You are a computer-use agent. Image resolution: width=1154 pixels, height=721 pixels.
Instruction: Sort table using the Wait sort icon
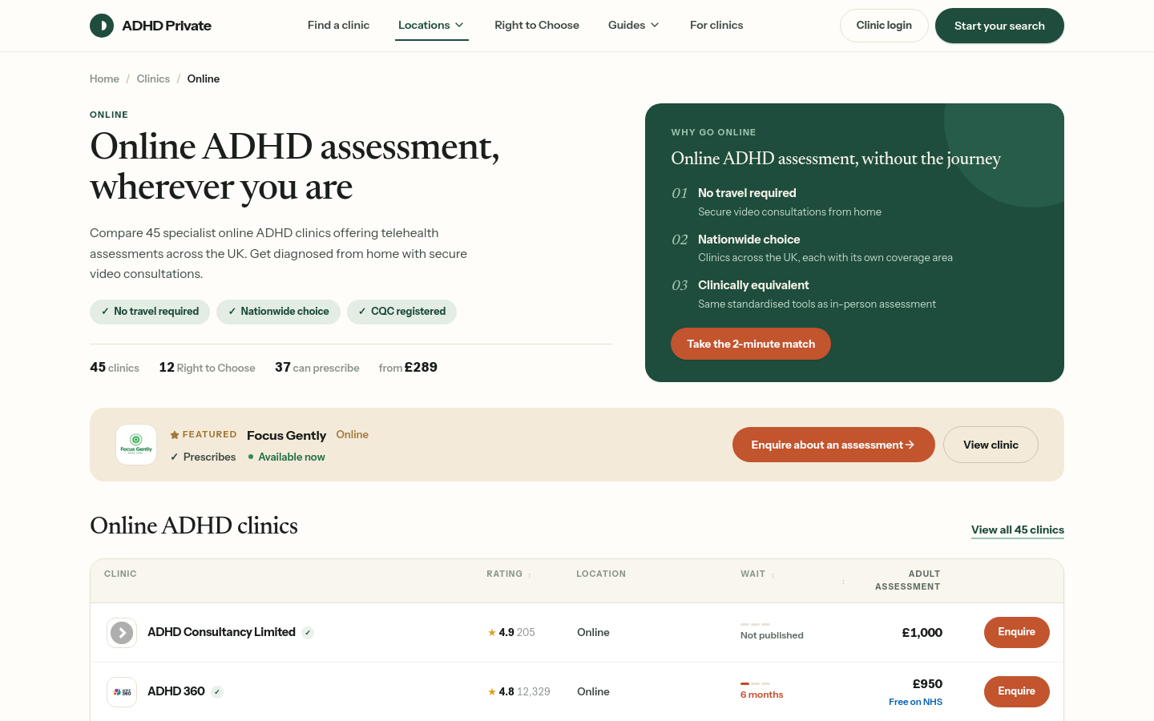click(x=773, y=575)
